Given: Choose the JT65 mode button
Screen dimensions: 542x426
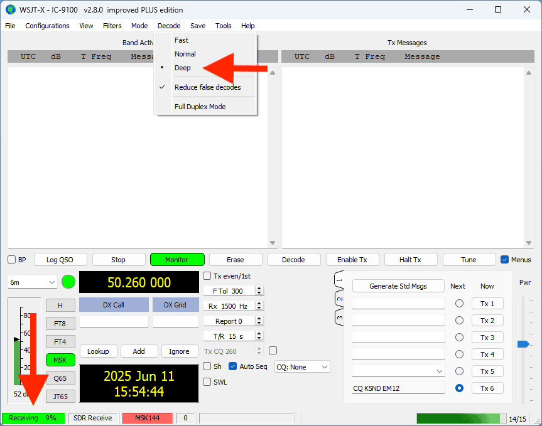Looking at the screenshot, I should pyautogui.click(x=60, y=396).
